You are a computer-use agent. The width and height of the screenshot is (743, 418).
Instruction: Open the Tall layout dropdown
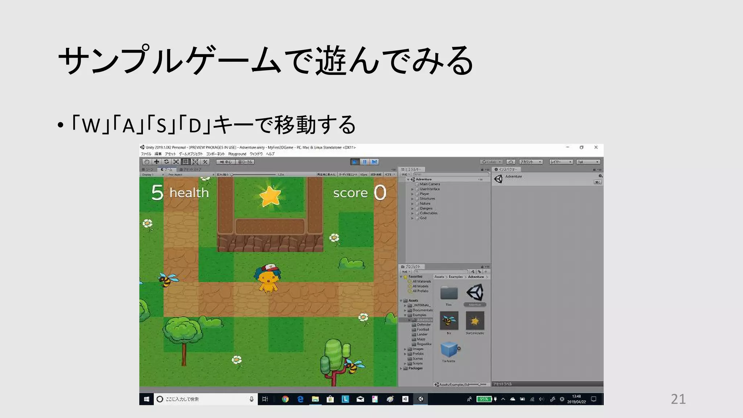[588, 162]
